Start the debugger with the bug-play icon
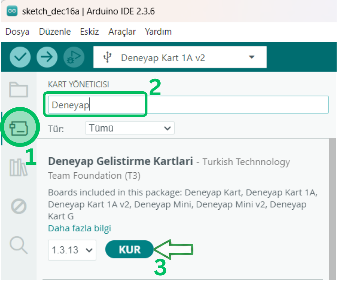Screen dimensions: 337x286 pyautogui.click(x=74, y=57)
